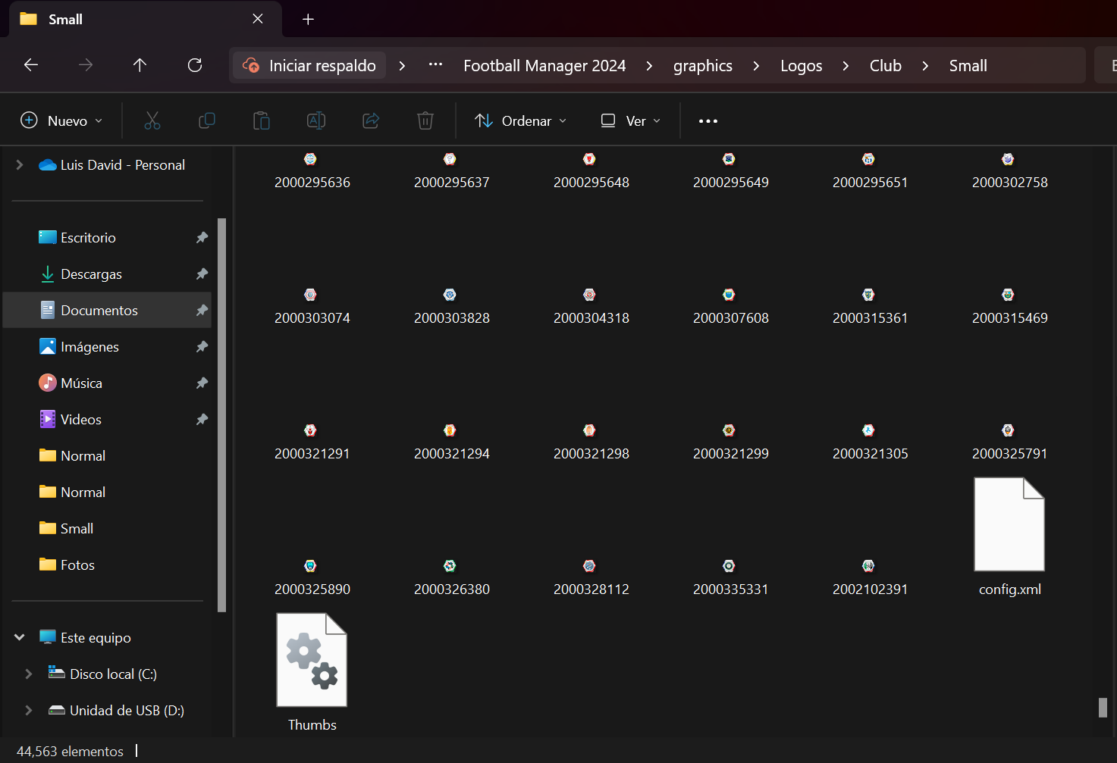This screenshot has height=763, width=1117.
Task: Click Iniciar respaldo backup button
Action: (x=309, y=65)
